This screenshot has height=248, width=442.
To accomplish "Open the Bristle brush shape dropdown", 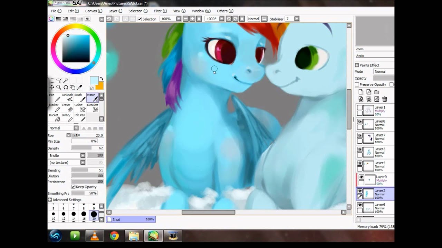I will click(x=83, y=155).
